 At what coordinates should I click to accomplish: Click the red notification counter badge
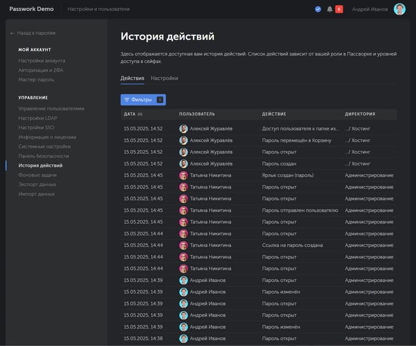[339, 9]
